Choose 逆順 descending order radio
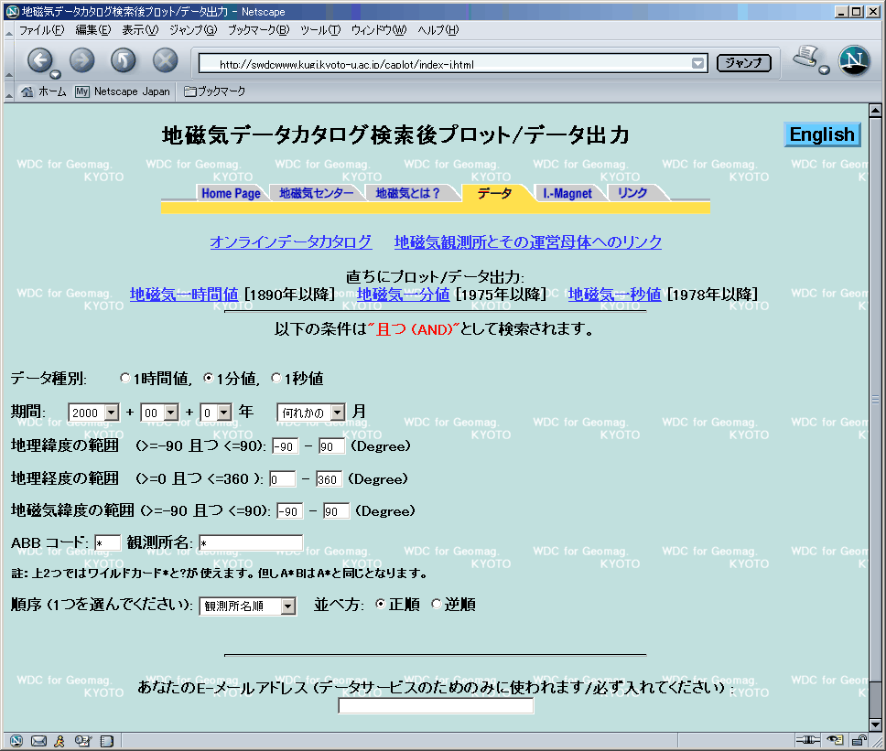Image resolution: width=886 pixels, height=751 pixels. [x=437, y=604]
